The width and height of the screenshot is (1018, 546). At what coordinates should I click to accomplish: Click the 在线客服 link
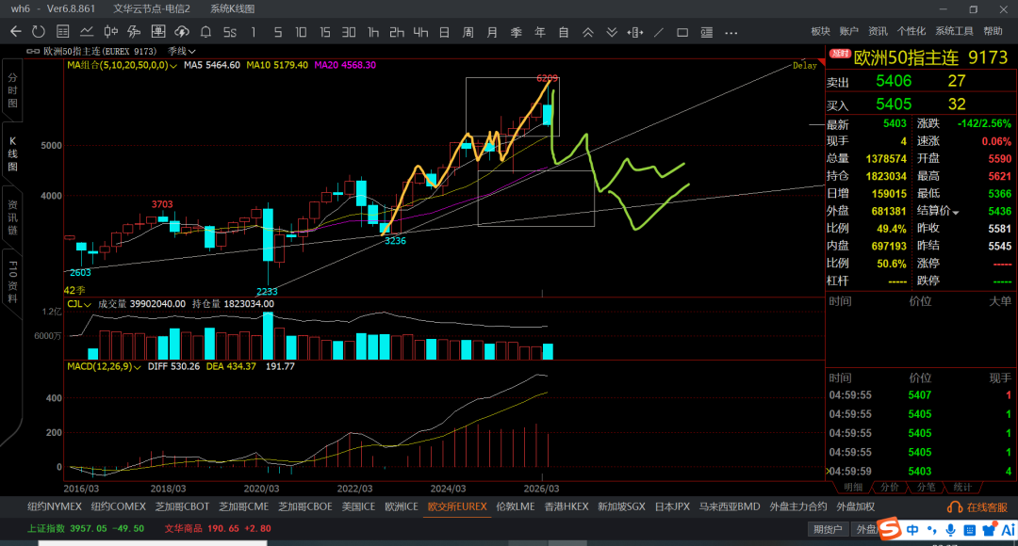988,507
